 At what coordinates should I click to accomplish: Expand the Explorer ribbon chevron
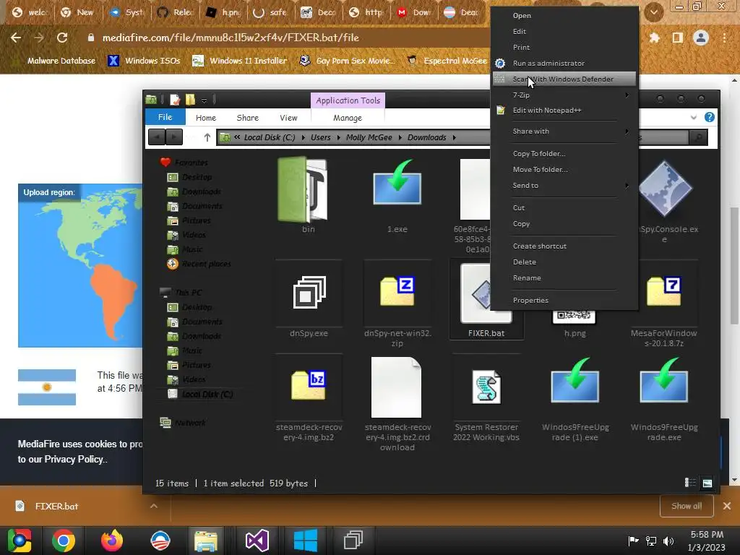(693, 117)
